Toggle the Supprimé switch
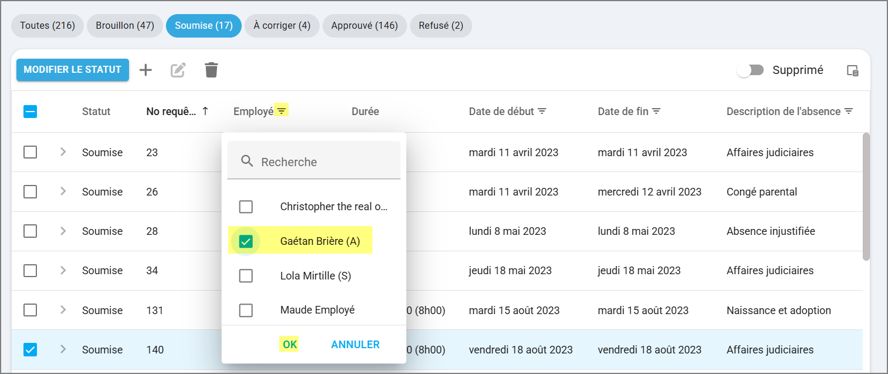 (750, 70)
